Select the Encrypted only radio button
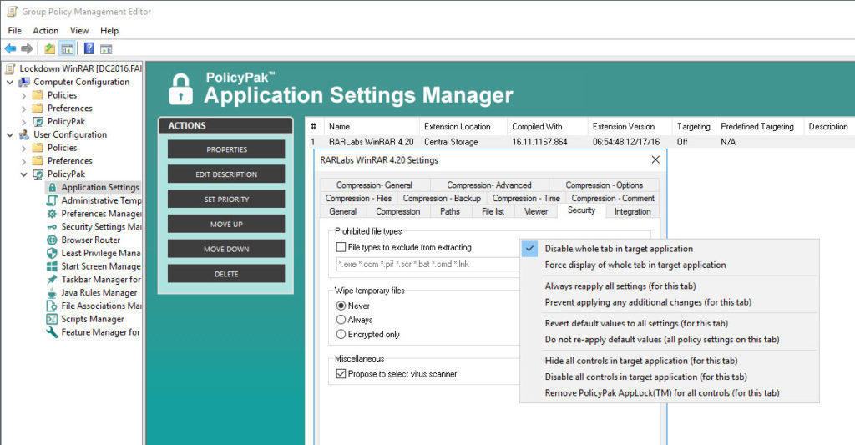The width and height of the screenshot is (855, 445). pos(341,334)
